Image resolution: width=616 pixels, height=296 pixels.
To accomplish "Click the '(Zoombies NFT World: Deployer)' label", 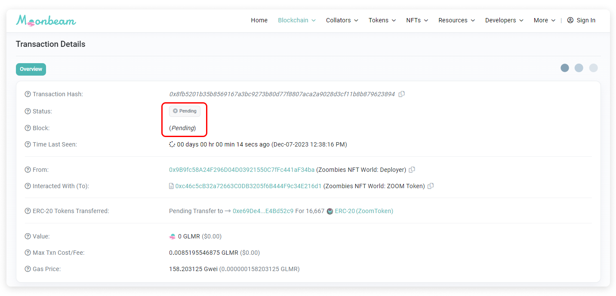I will pos(361,170).
